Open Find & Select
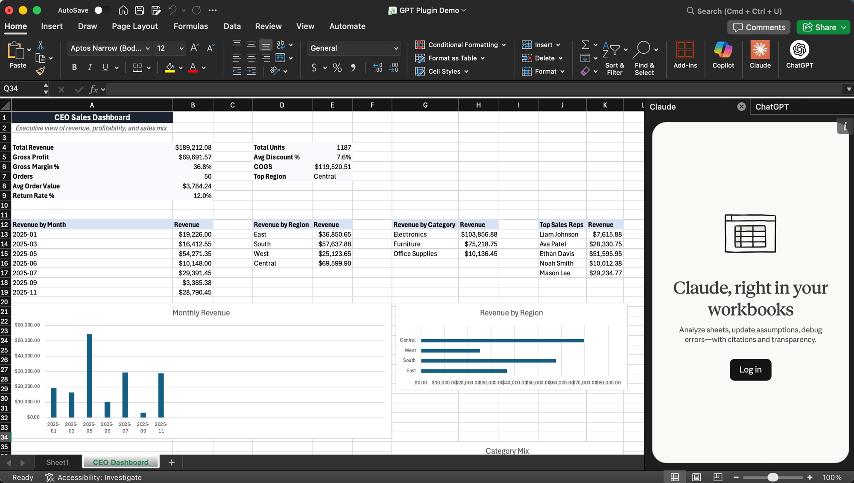 point(644,58)
